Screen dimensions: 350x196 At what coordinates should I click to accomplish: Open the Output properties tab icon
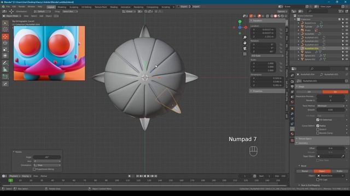click(x=292, y=87)
